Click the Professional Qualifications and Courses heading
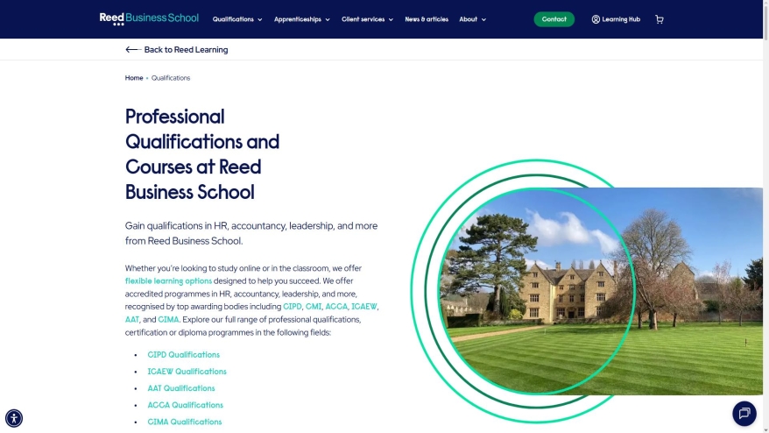Image resolution: width=769 pixels, height=433 pixels. tap(202, 154)
